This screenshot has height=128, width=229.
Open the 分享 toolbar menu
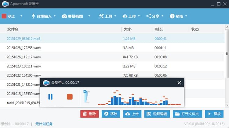[155, 16]
